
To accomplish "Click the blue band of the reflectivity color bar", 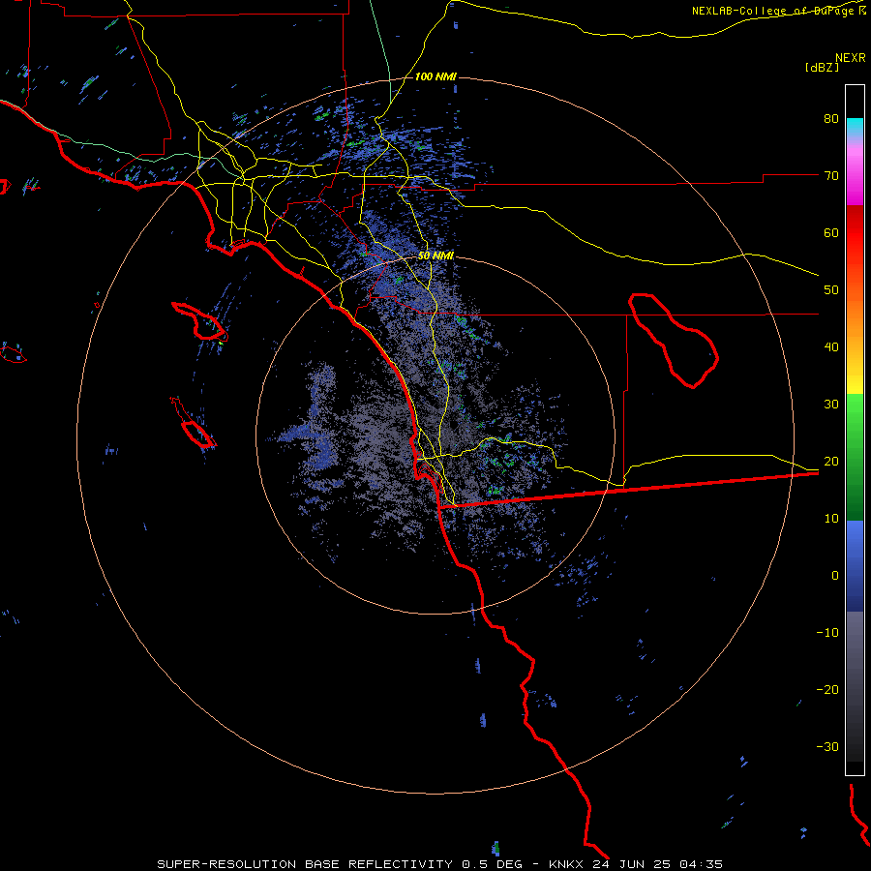I will click(855, 566).
